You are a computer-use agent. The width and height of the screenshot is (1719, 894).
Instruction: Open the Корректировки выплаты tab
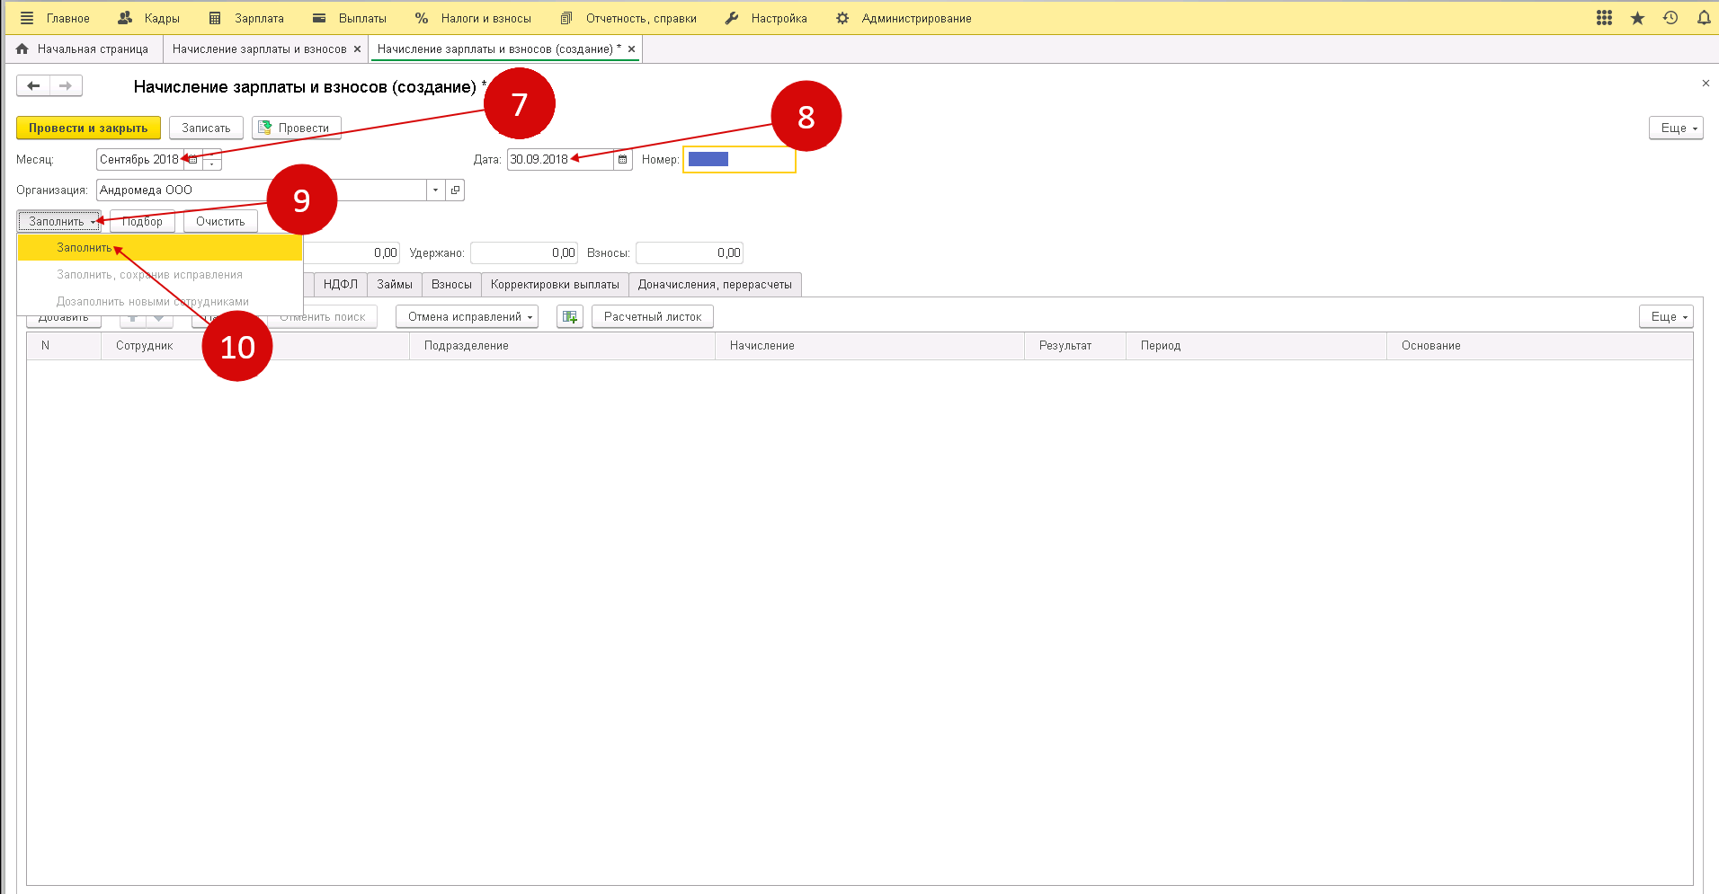point(555,285)
